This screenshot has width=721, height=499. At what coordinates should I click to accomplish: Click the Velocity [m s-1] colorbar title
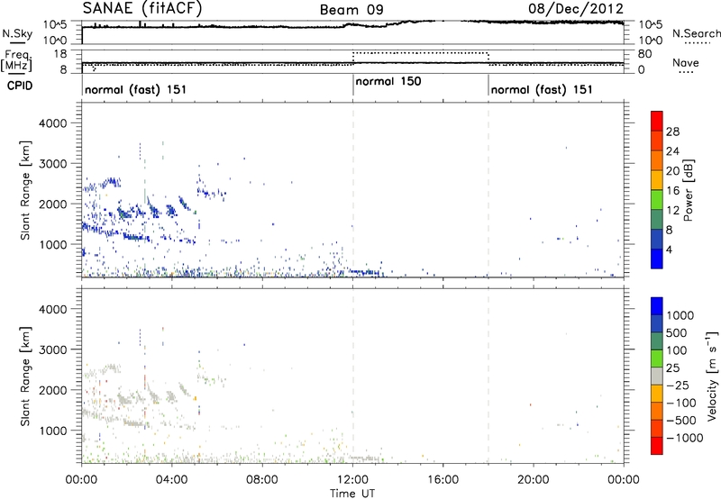click(712, 376)
